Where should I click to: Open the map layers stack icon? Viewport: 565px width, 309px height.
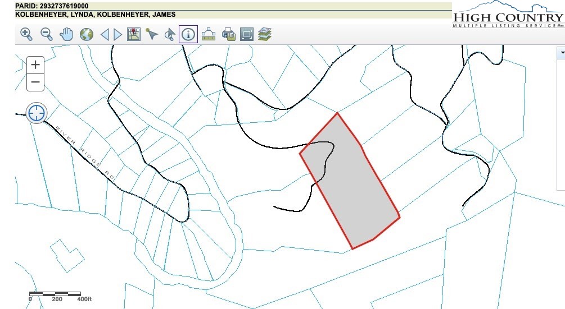(x=264, y=35)
